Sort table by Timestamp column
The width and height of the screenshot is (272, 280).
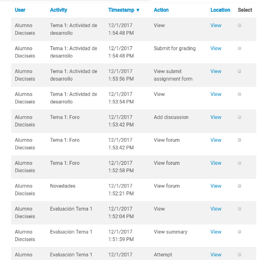coord(121,10)
